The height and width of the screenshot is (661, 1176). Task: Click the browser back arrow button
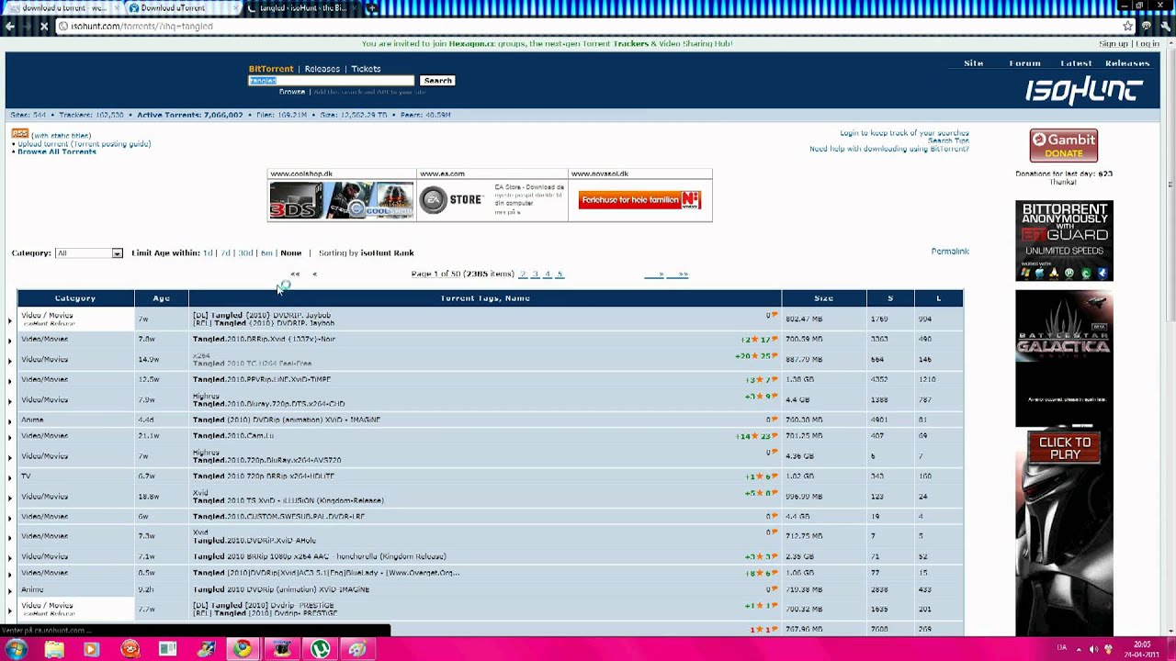[10, 27]
